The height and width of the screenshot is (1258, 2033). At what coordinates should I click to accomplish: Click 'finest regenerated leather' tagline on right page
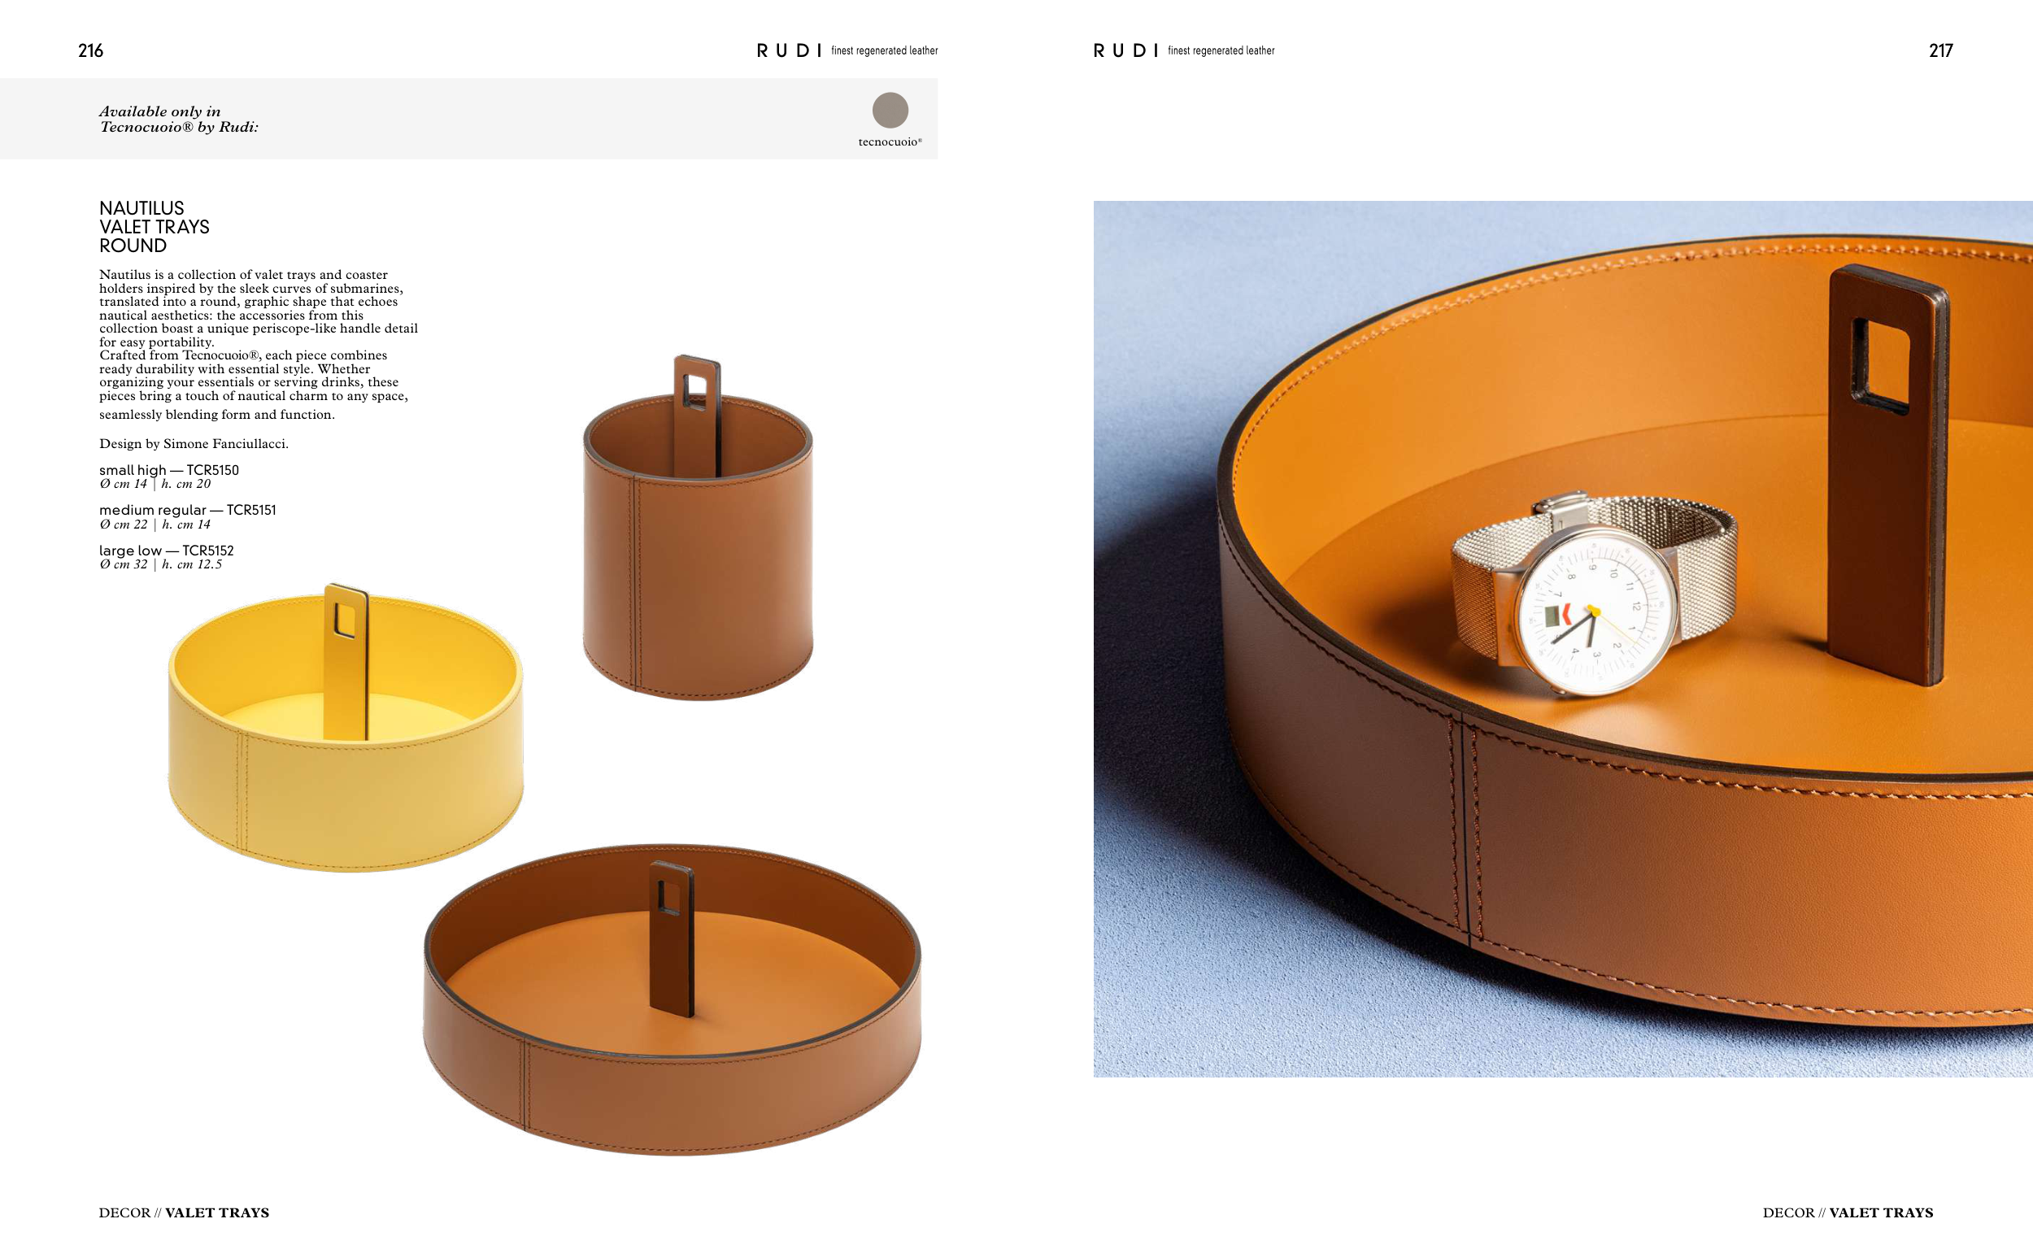(1221, 50)
